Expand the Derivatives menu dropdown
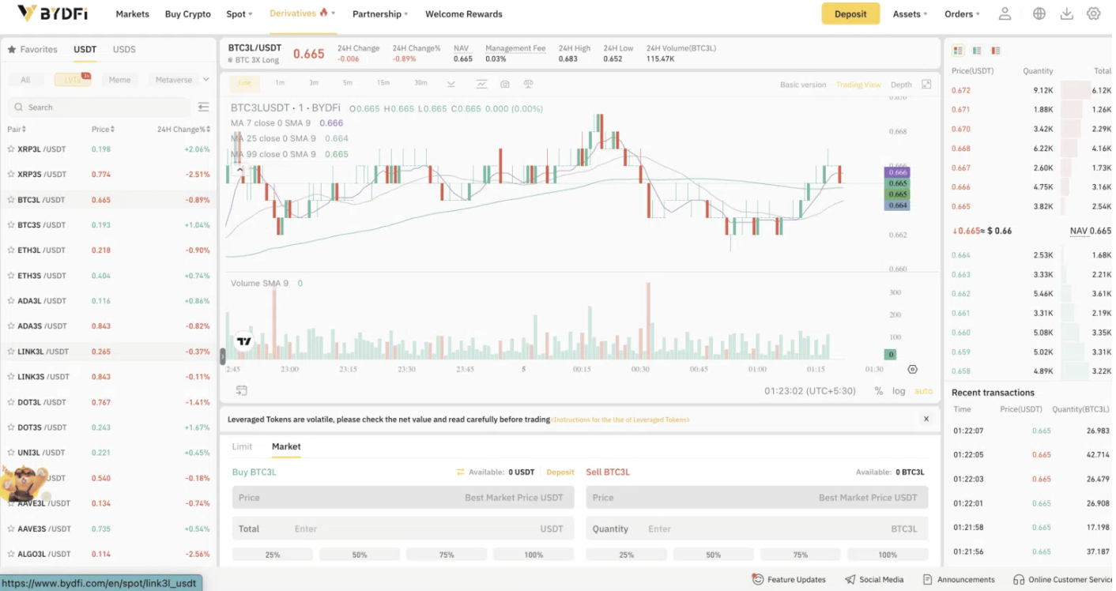 303,13
